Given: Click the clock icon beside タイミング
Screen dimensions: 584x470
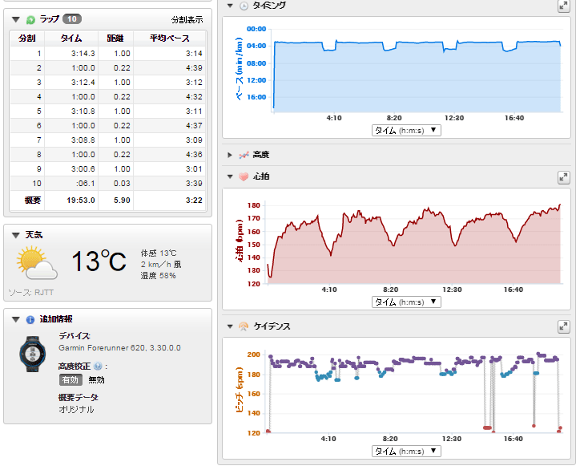Looking at the screenshot, I should tap(244, 6).
